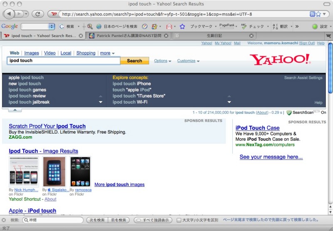
Task: Open the Google toolbar search field dropdown stepper
Action: 52,26
